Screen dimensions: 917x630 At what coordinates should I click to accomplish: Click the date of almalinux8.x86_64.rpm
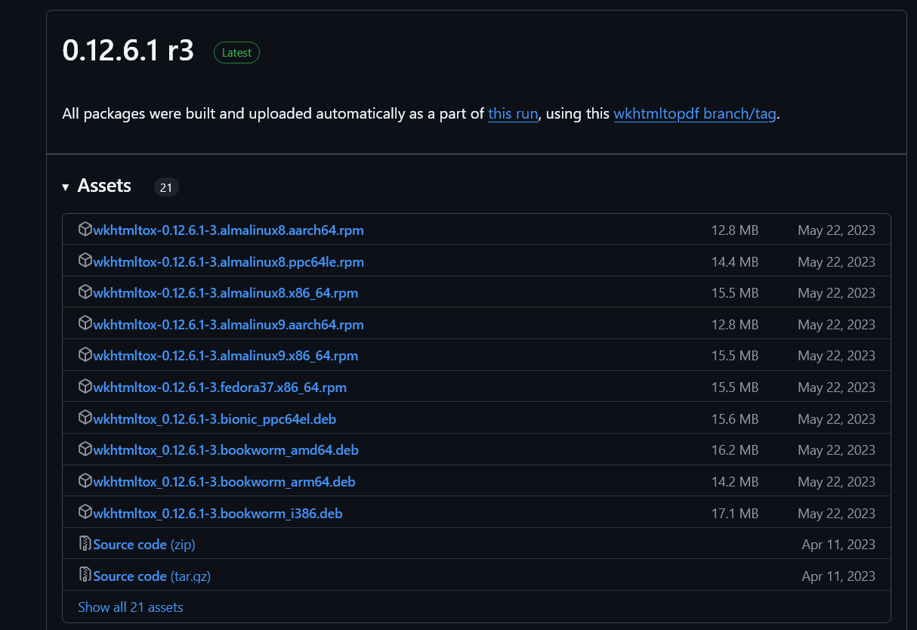point(837,293)
